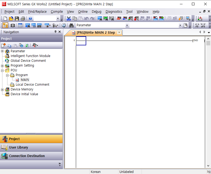211x174 pixels.
Task: Open the wide empty combo box dropdown
Action: pyautogui.click(x=180, y=25)
